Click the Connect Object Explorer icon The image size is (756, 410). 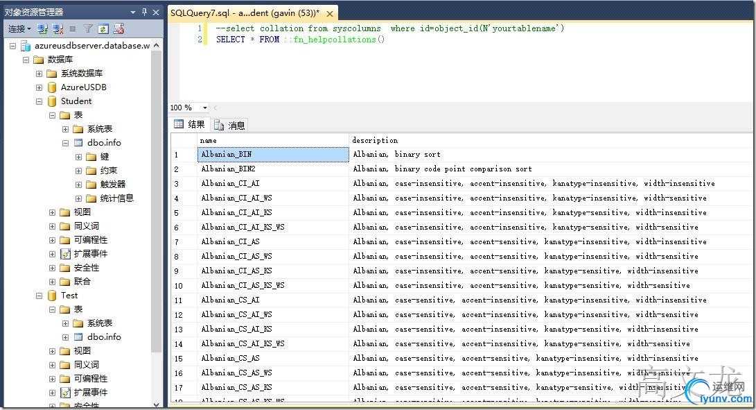coord(42,29)
